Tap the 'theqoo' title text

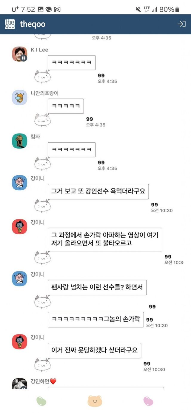(33, 24)
